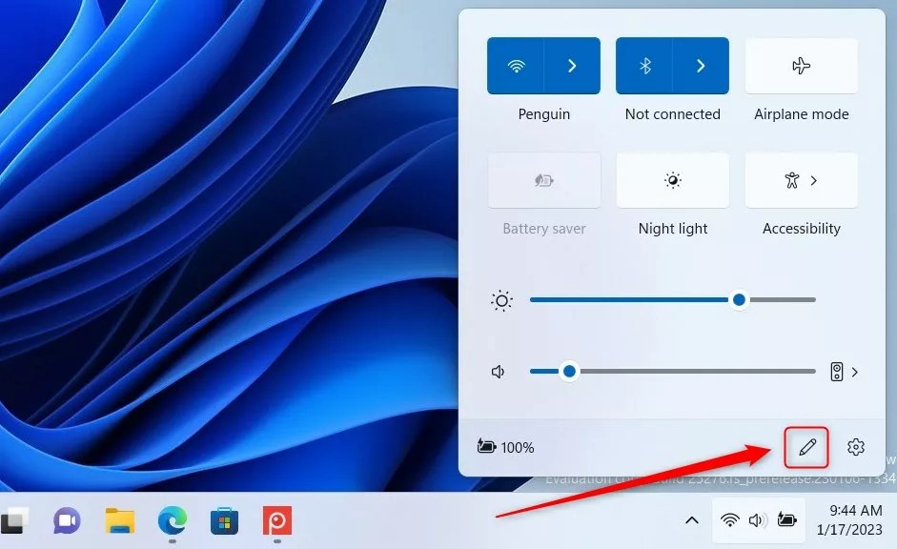Click the volume speaker icon
This screenshot has width=897, height=549.
coord(497,372)
